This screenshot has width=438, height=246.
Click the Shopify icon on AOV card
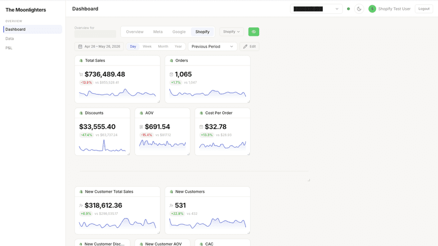pos(141,113)
